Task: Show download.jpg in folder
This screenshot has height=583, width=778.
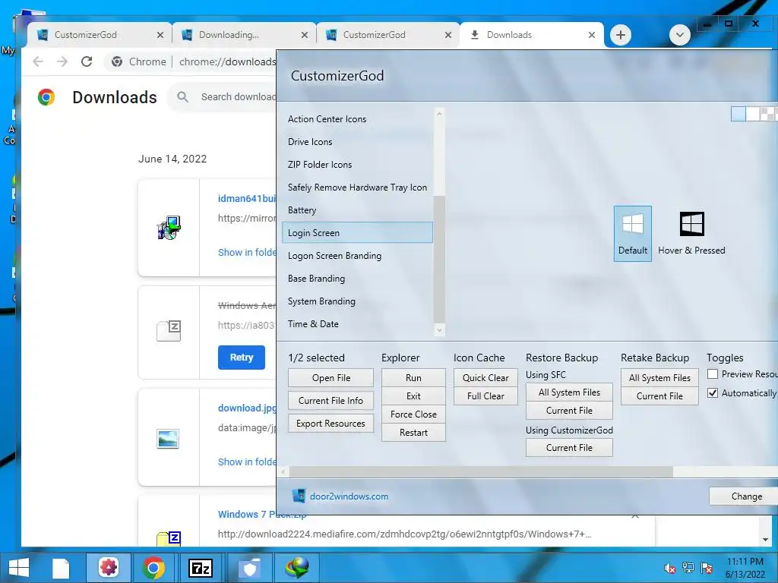Action: [247, 462]
